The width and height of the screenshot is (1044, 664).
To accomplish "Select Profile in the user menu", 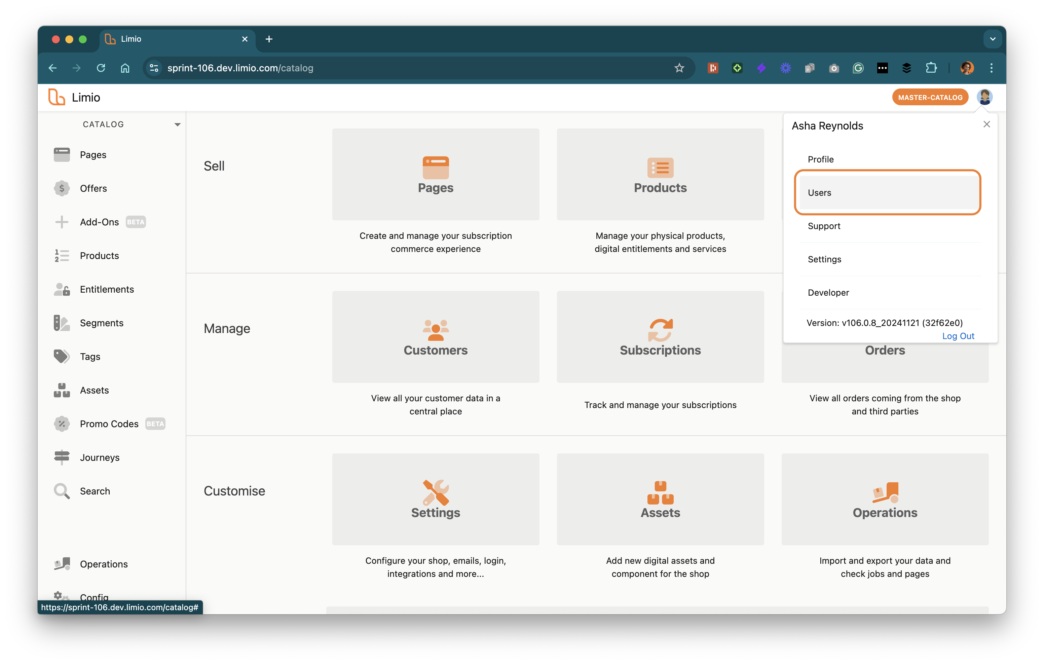I will (890, 159).
